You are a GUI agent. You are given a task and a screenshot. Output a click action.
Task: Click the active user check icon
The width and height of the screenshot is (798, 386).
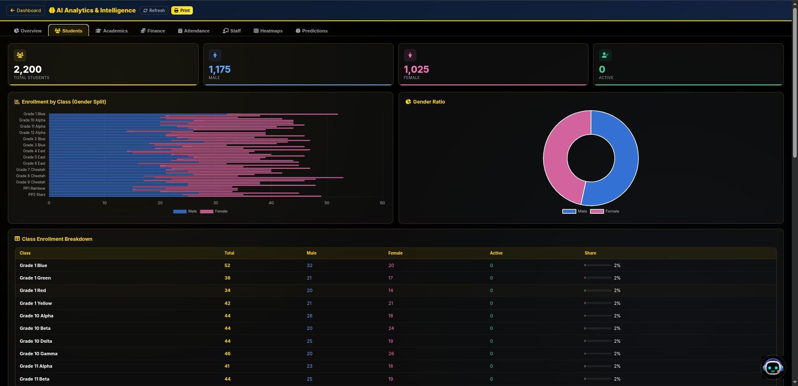[605, 55]
